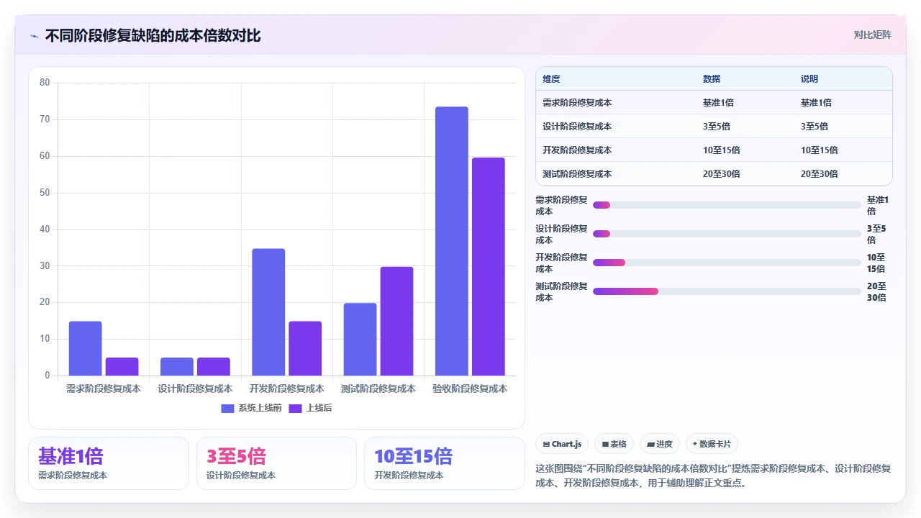The height and width of the screenshot is (518, 921).
Task: Click the 需求阶段修复成本 progress bar
Action: pos(727,205)
